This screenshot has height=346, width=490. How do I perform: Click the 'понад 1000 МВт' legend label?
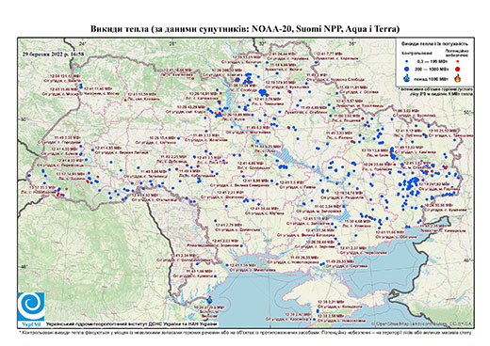coord(432,78)
